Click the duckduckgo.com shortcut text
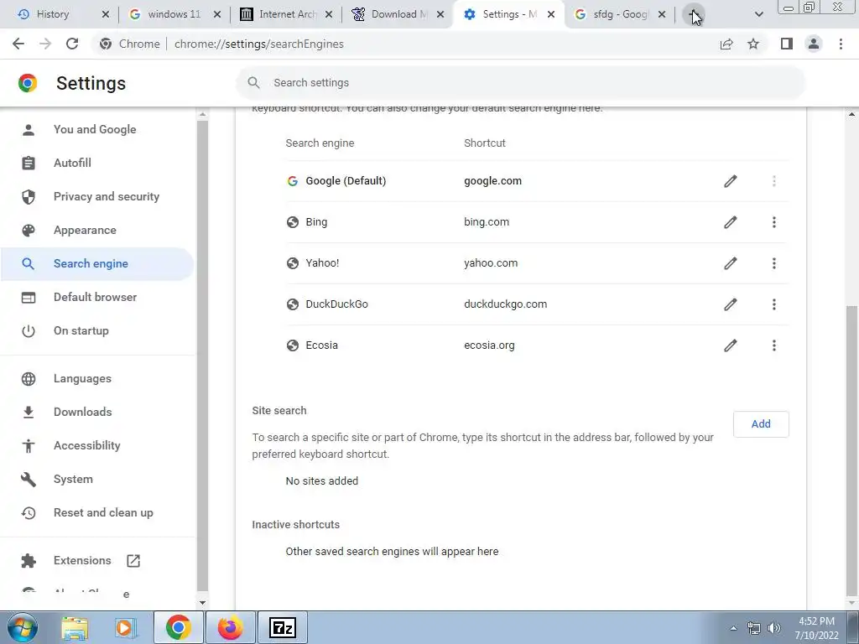 point(505,304)
